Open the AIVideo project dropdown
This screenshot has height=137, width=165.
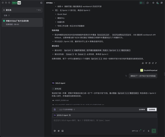coord(51,3)
